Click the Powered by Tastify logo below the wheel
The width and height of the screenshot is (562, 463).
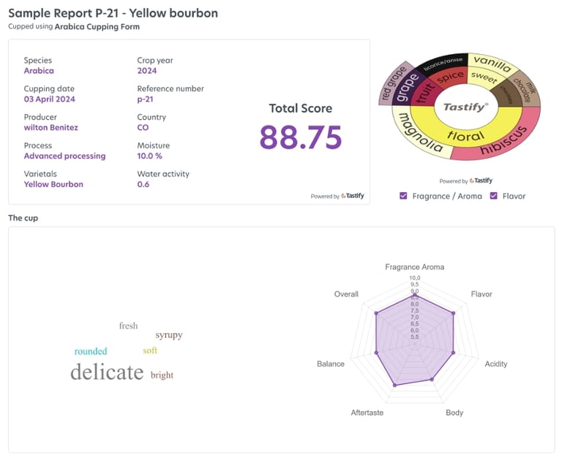pyautogui.click(x=482, y=180)
